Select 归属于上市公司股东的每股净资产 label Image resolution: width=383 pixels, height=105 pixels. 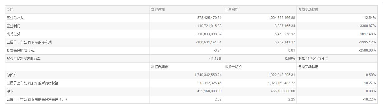pyautogui.click(x=37, y=99)
